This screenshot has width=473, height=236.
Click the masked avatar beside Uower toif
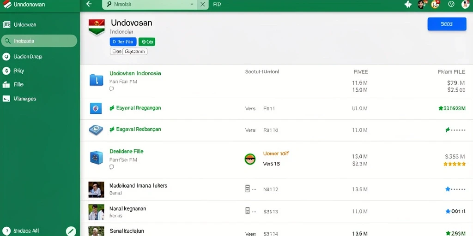[250, 159]
